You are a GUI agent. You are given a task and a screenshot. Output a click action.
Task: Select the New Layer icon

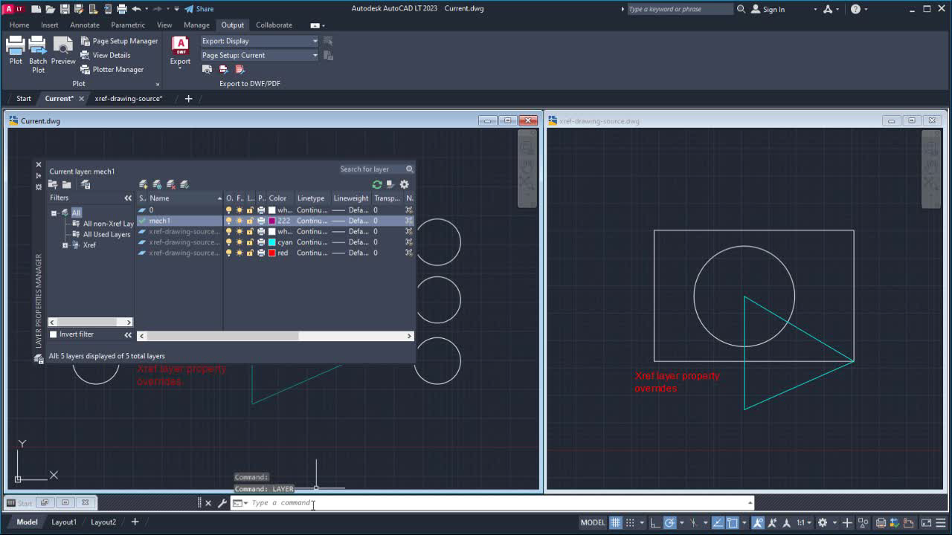(x=142, y=184)
